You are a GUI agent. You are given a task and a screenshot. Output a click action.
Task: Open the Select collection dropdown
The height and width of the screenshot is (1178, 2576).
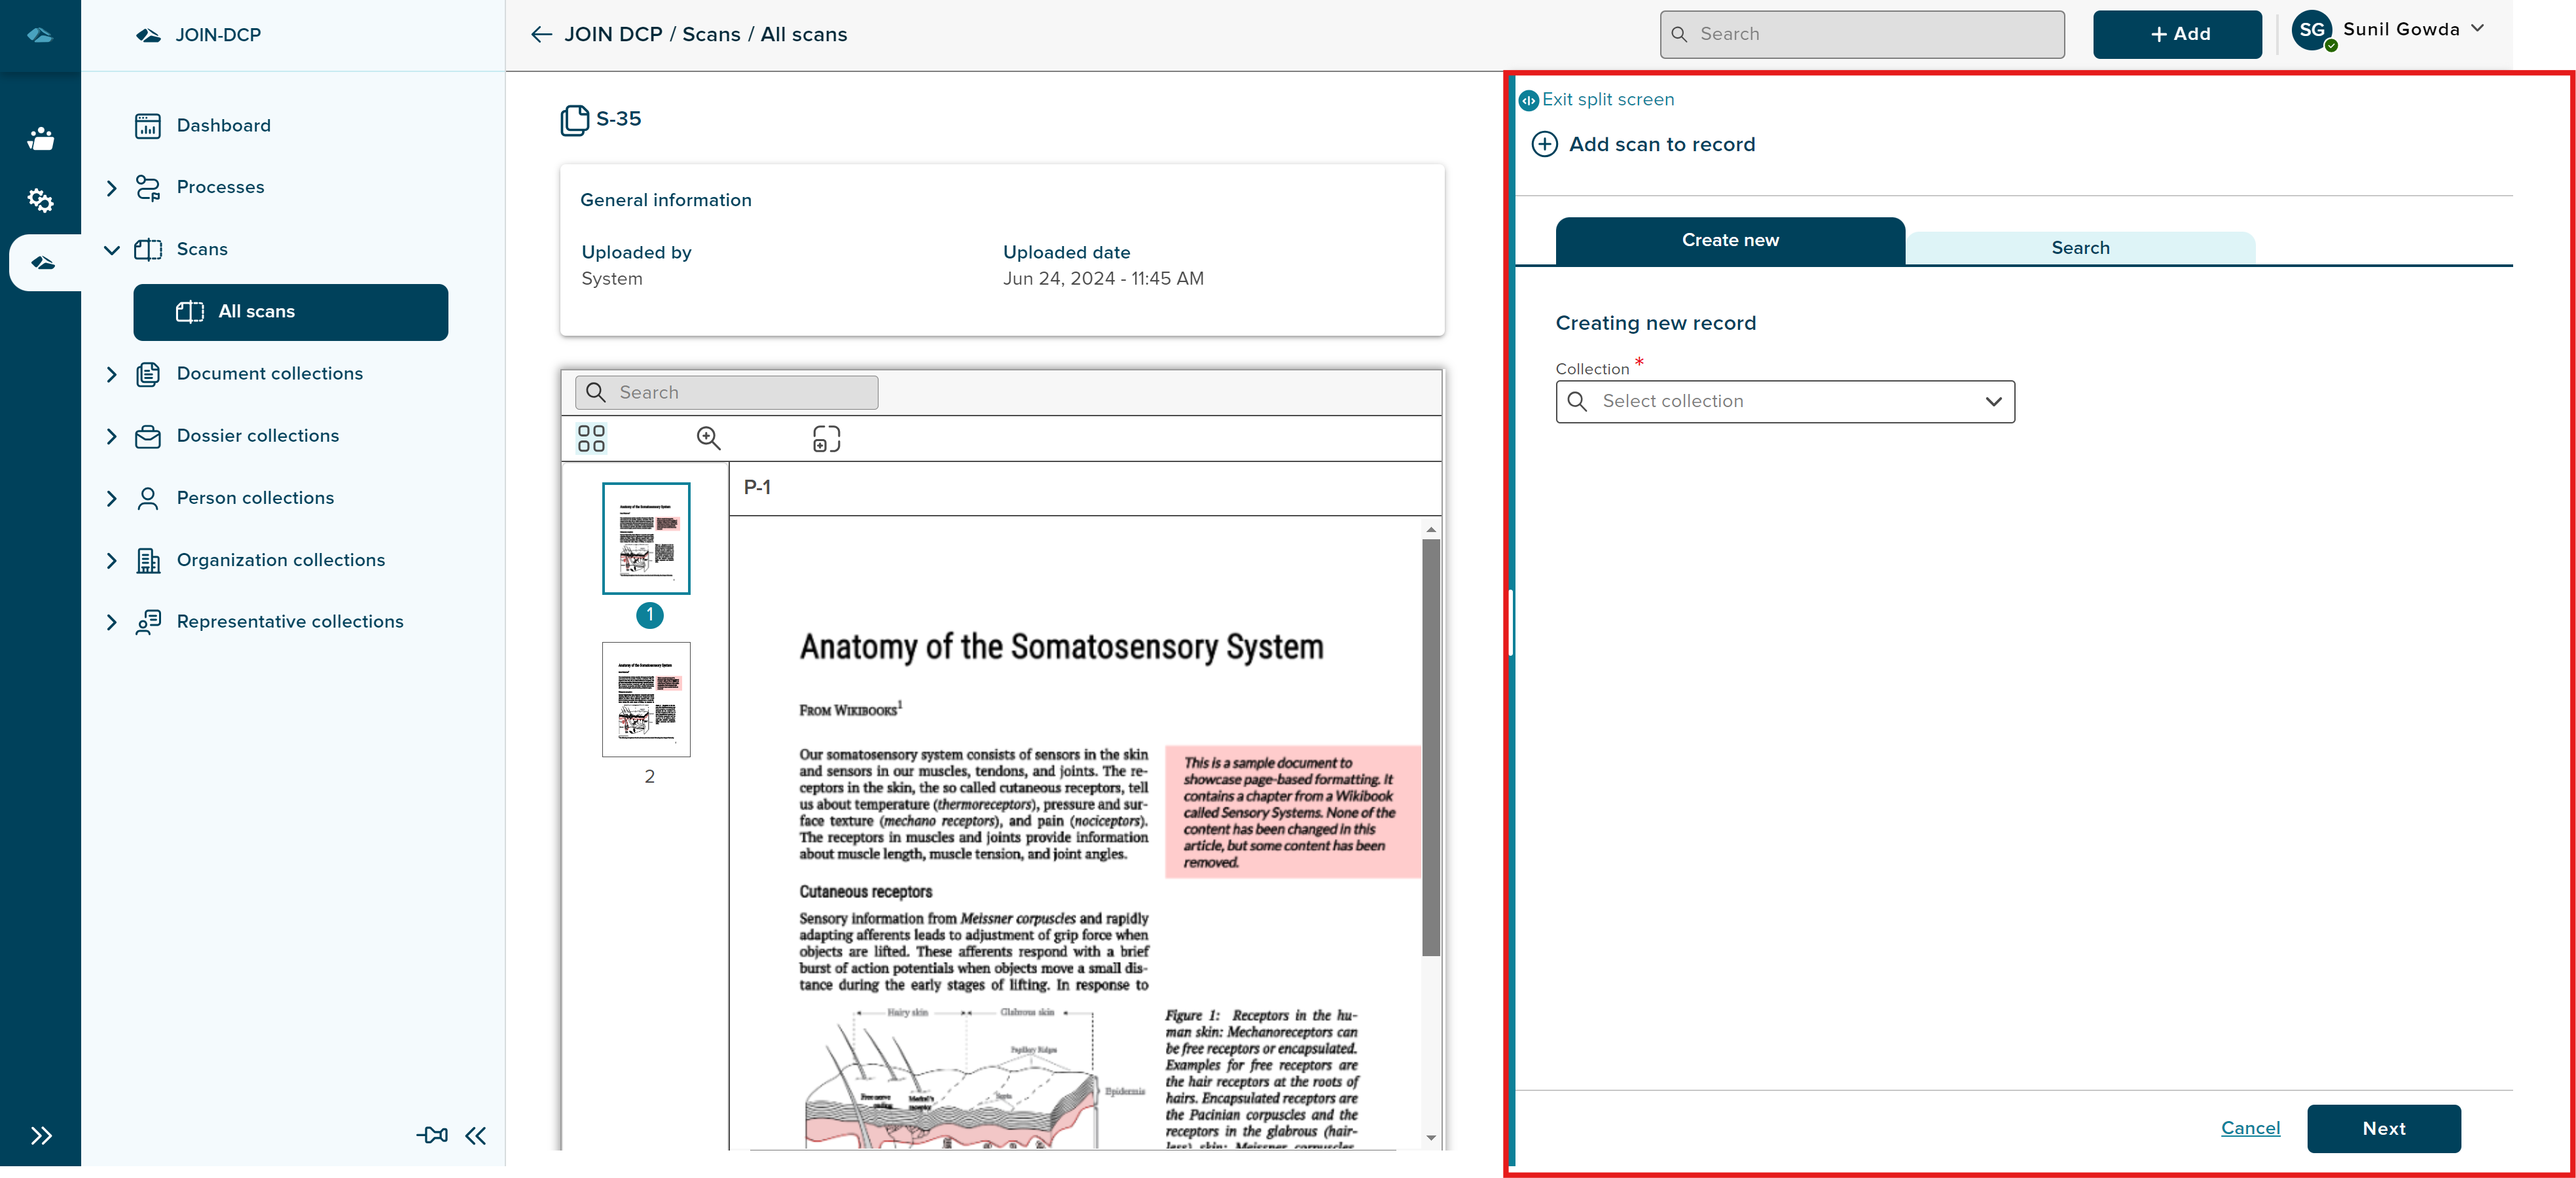point(1785,401)
